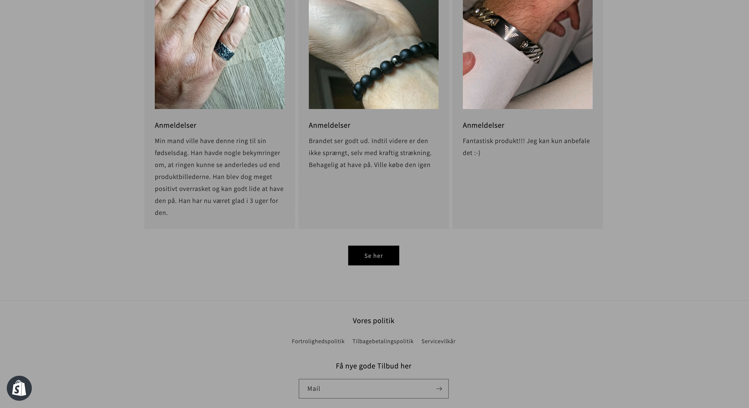Screen dimensions: 749x408
Task: Select the black bead bracelet photo
Action: (373, 54)
